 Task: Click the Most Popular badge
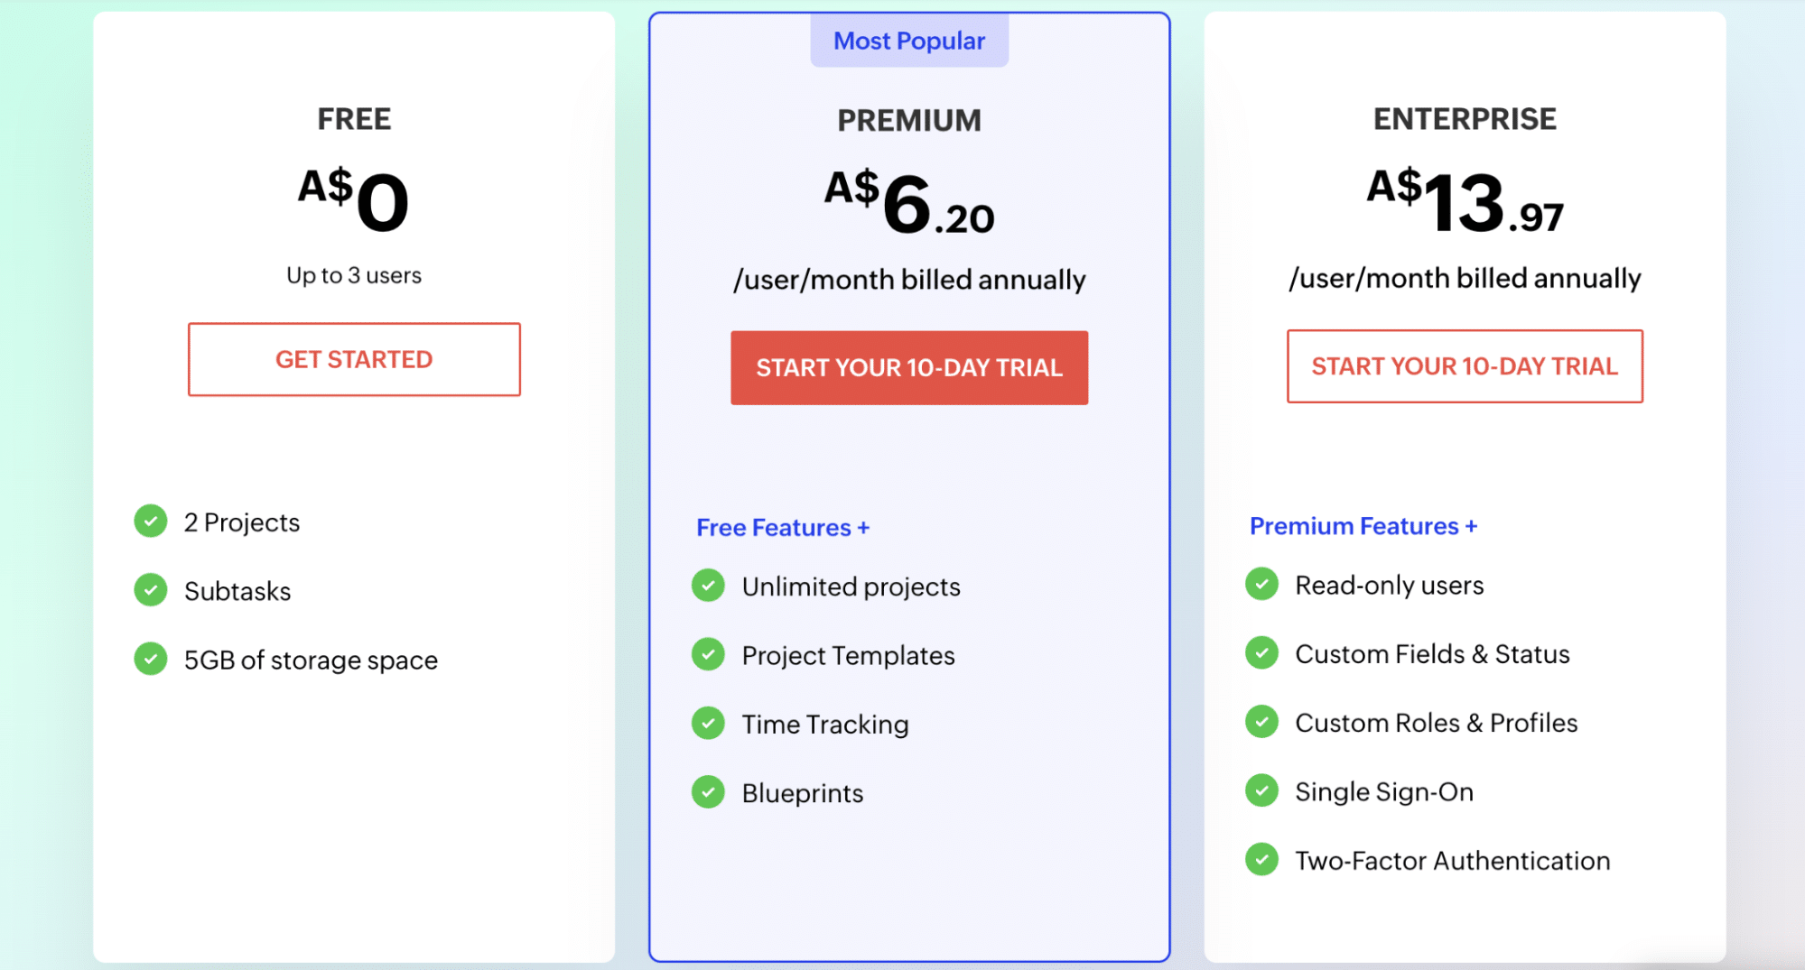909,41
